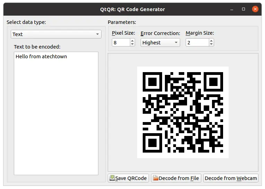Minimize the QtQR window
The width and height of the screenshot is (265, 189).
pyautogui.click(x=232, y=9)
